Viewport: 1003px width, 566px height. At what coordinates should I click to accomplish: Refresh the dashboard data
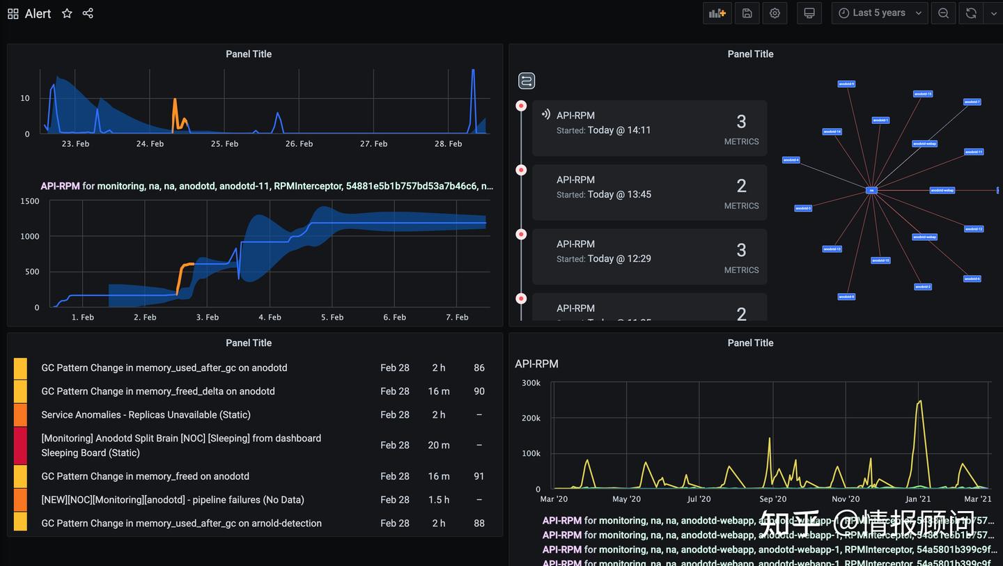click(x=970, y=13)
